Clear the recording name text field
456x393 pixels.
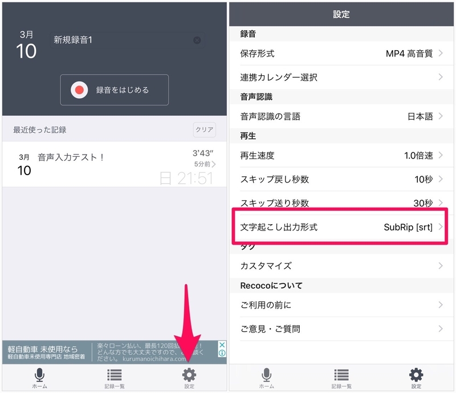pos(197,40)
